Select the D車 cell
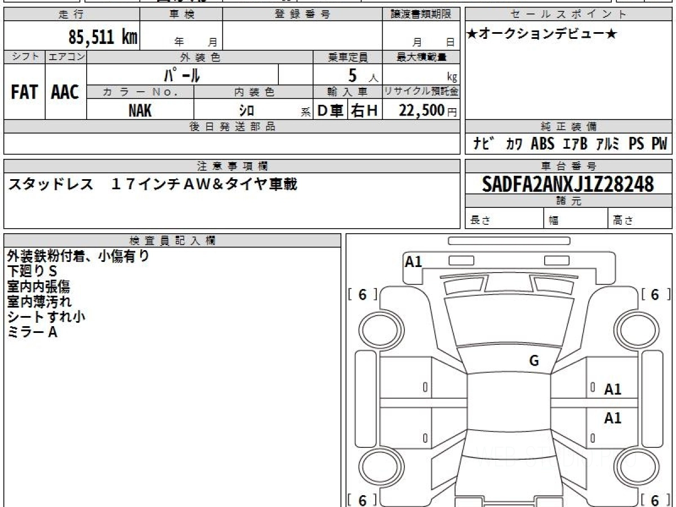The height and width of the screenshot is (507, 676). [x=331, y=110]
